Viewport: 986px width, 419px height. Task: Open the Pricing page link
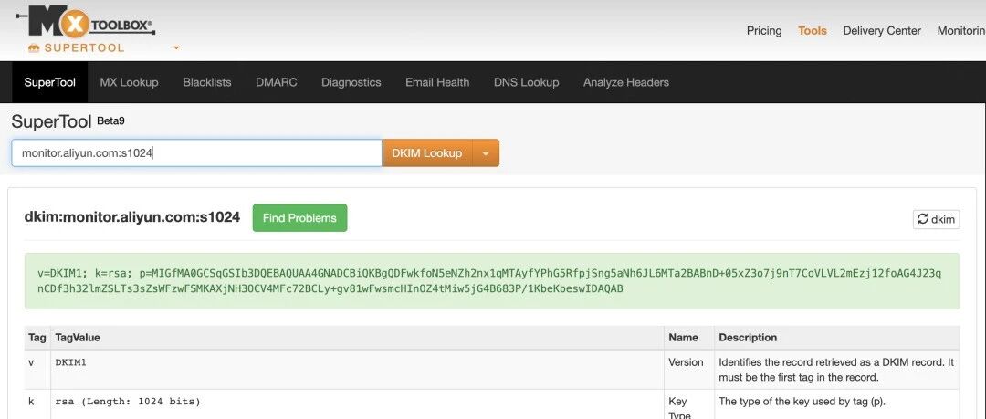(x=764, y=30)
